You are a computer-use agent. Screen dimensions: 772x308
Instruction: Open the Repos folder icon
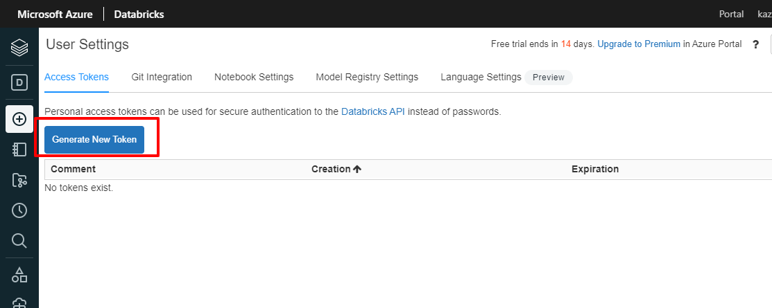tap(19, 181)
